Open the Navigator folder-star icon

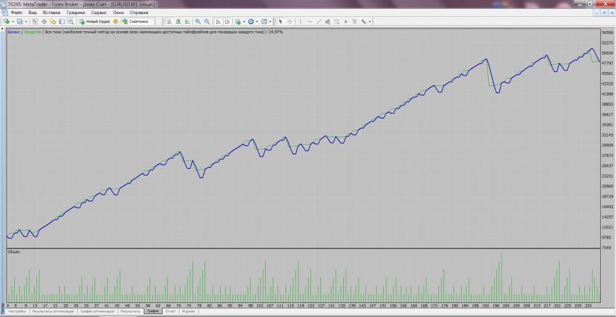click(53, 21)
